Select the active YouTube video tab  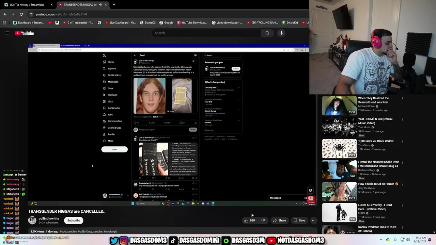[83, 5]
